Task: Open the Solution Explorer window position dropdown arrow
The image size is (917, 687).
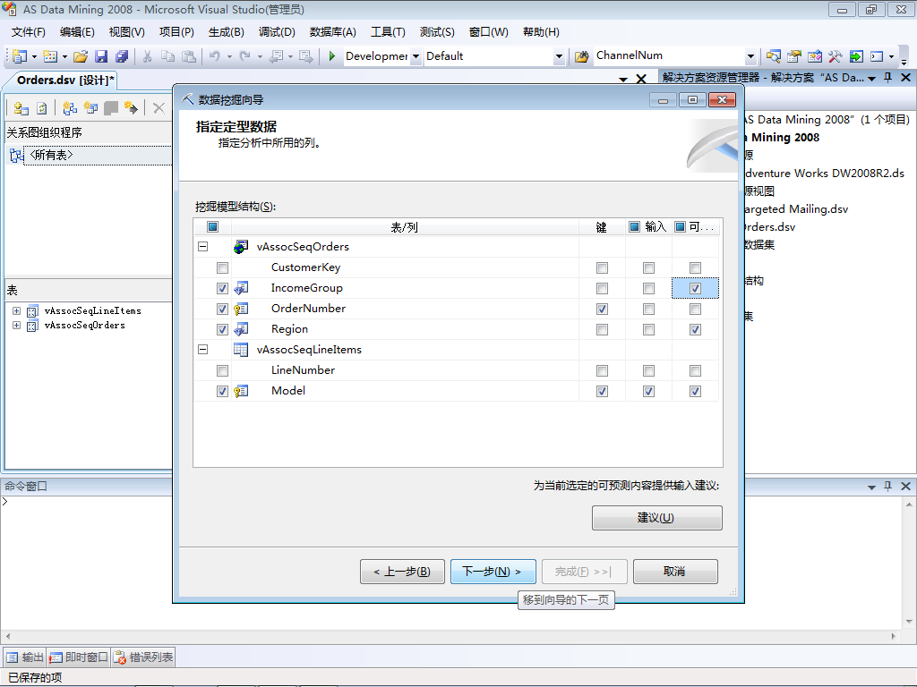Action: (871, 79)
